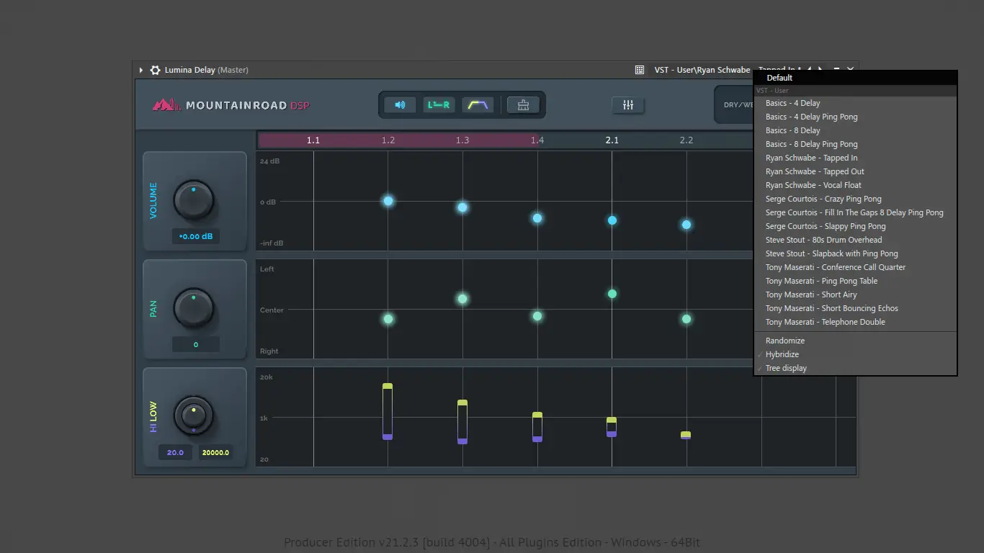Pick Tony Maserati - Conference Call Quarter
The width and height of the screenshot is (984, 553).
click(855, 267)
